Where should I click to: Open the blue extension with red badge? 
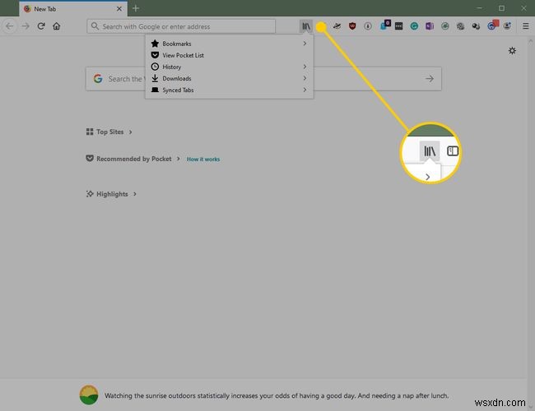pos(493,25)
